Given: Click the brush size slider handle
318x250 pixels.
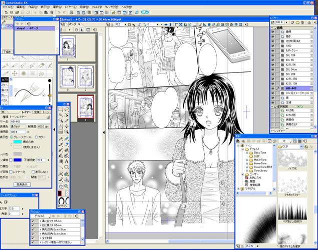Looking at the screenshot, I should pos(50,95).
